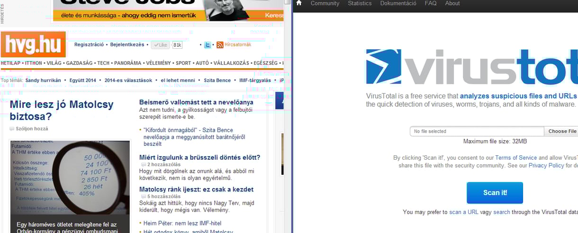Screen dimensions: 578x233
Task: Click the 5 hozzászólás comment bubble icon
Action: click(x=143, y=197)
